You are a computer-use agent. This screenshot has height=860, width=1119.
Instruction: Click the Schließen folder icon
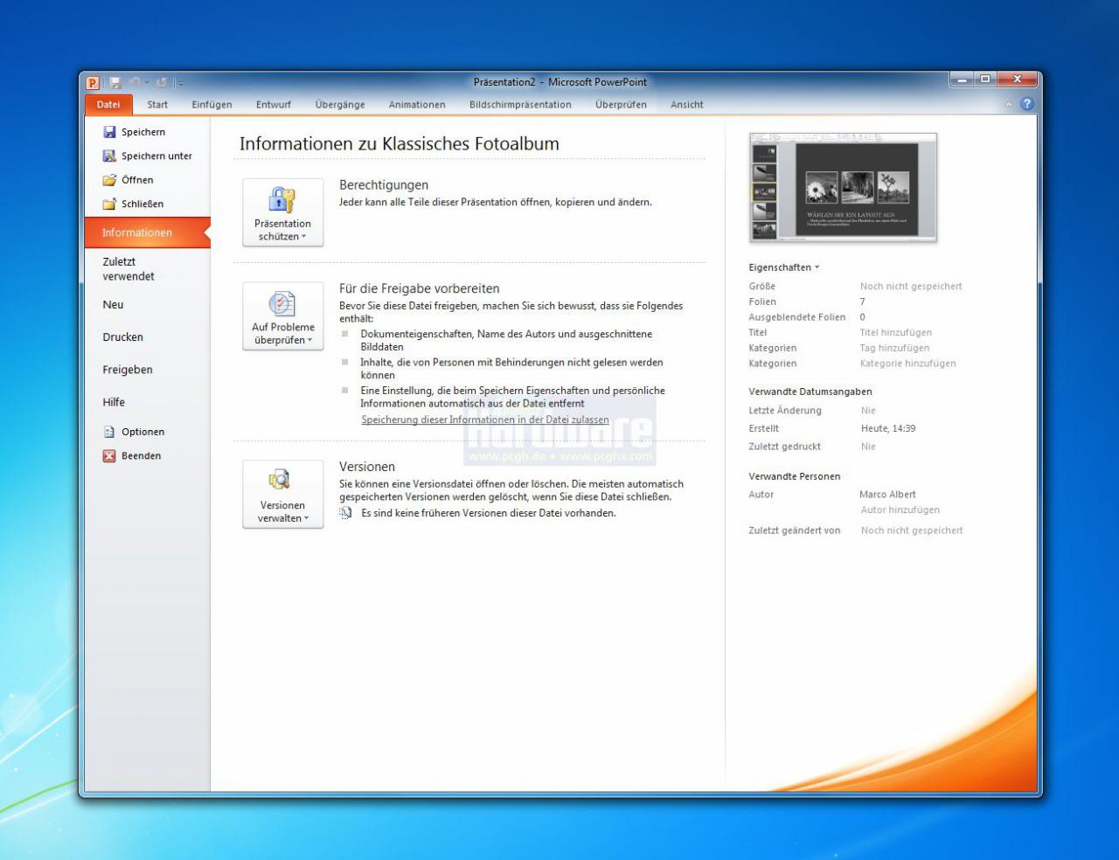point(109,204)
